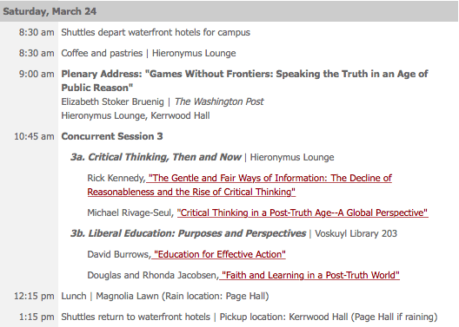459x327 pixels.
Task: Click the 3b Liberal Education session heading
Action: point(188,233)
